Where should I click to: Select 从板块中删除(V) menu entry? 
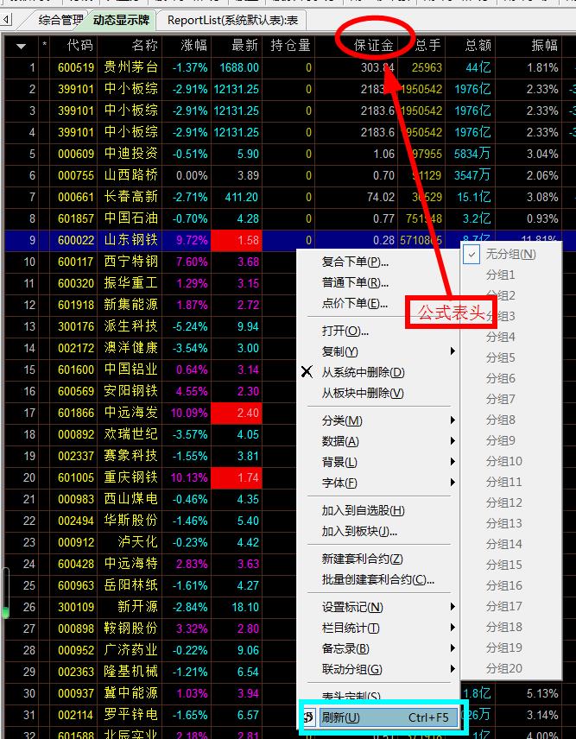coord(363,393)
